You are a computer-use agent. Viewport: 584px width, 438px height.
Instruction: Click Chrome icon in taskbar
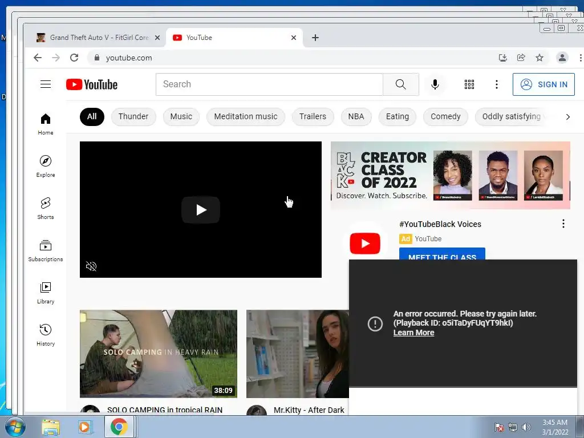coord(119,427)
